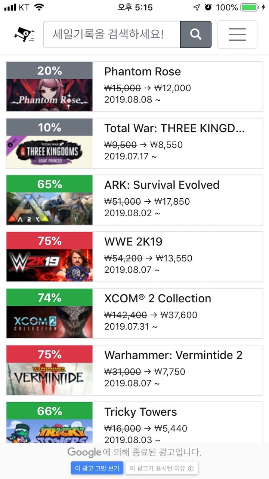Tap the alarm clock status icon

tap(208, 7)
